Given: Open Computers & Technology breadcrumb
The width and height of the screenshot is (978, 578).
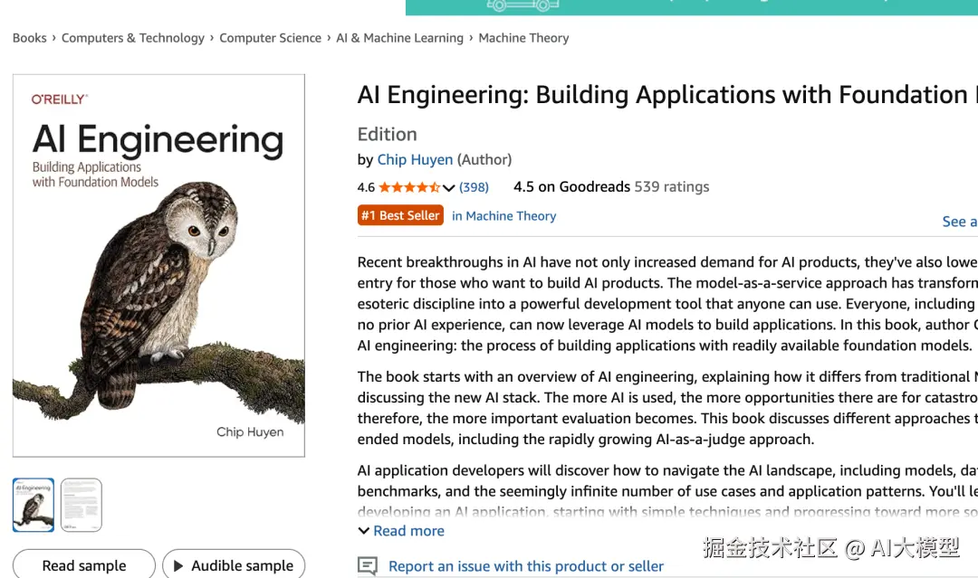Looking at the screenshot, I should (x=133, y=38).
